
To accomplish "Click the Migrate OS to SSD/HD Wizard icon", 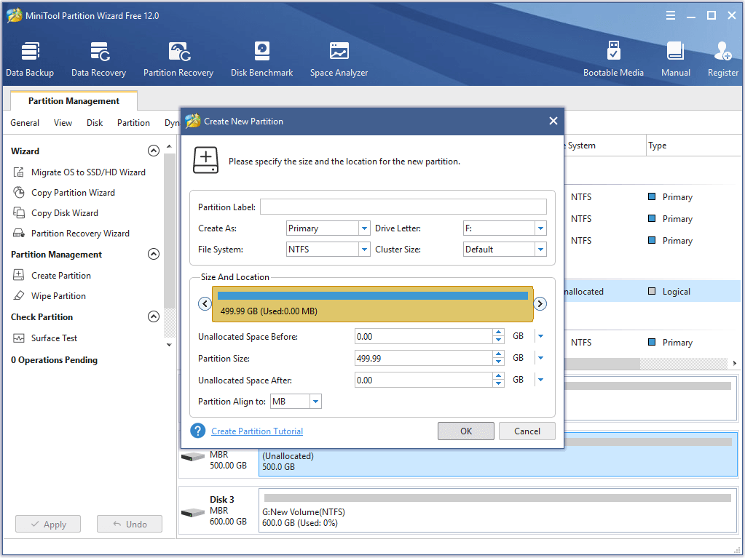I will [18, 172].
